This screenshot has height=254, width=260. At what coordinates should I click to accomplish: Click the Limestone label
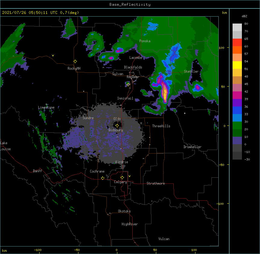(46, 107)
